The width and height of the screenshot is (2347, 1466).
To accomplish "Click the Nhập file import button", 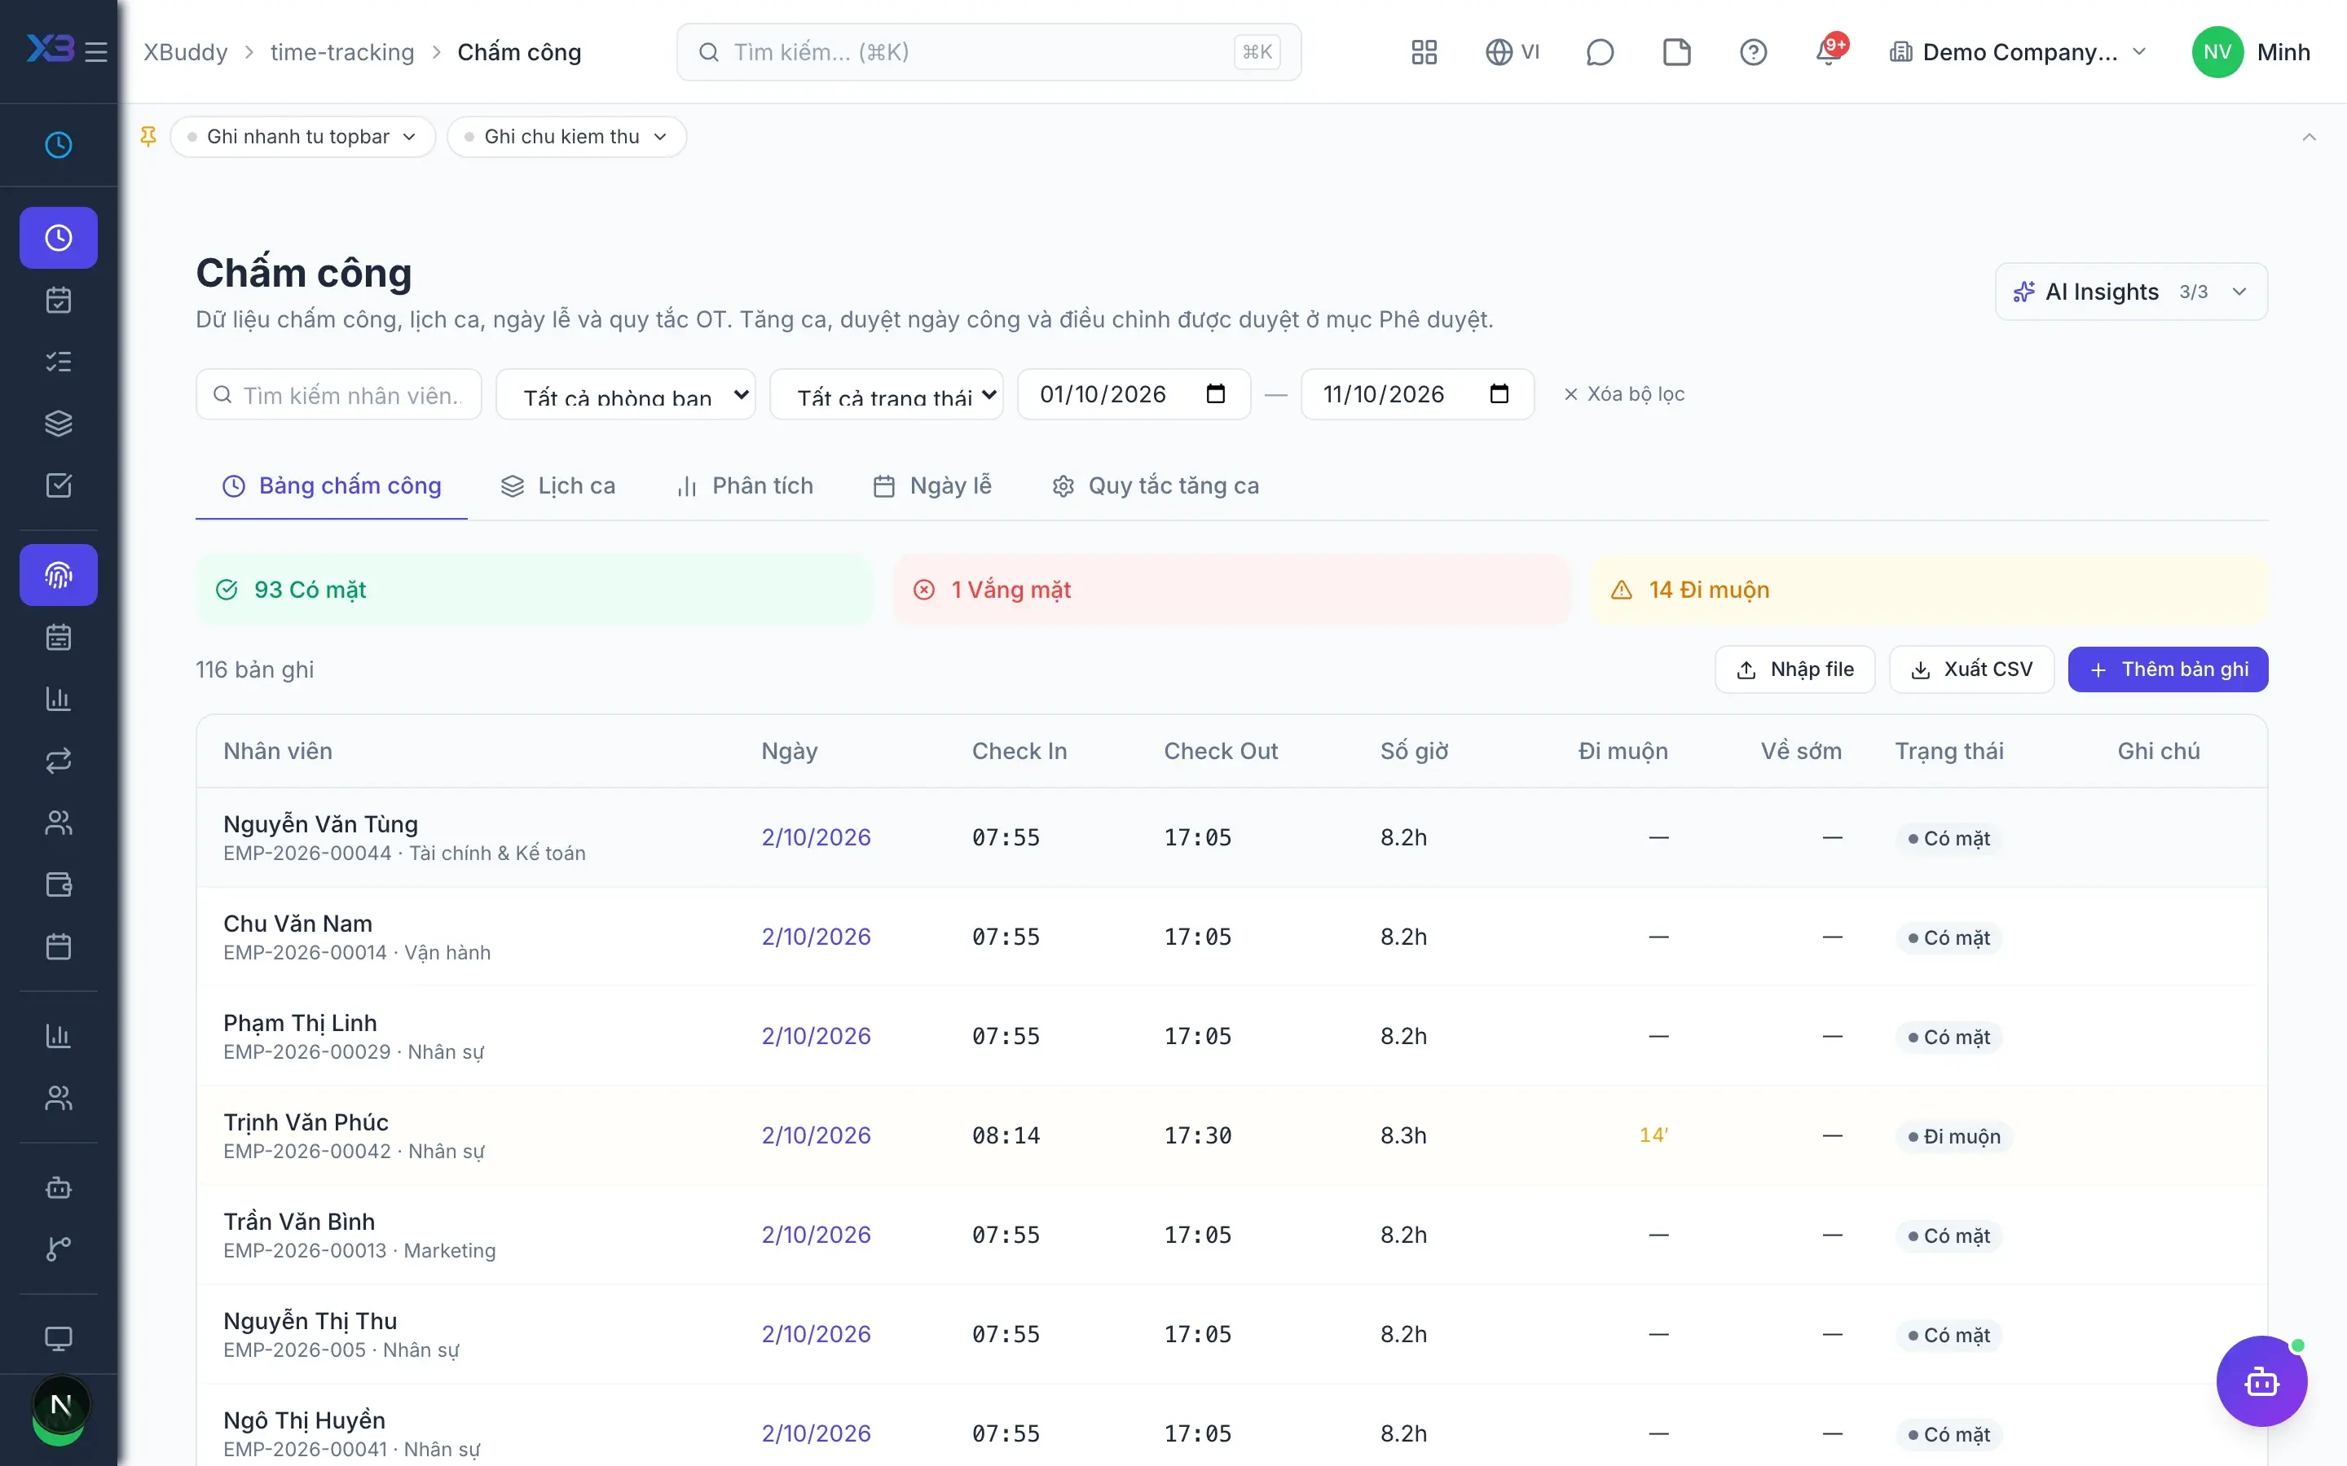I will click(x=1795, y=670).
